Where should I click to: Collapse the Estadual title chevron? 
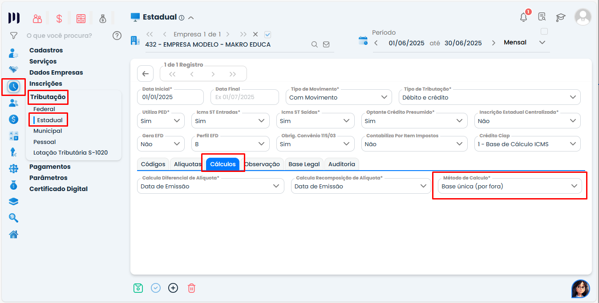coord(191,18)
